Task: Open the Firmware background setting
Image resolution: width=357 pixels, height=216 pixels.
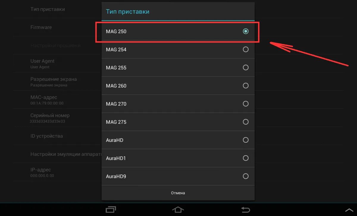Action: click(41, 27)
